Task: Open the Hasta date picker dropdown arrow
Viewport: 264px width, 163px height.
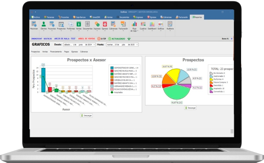Action: pyautogui.click(x=137, y=45)
